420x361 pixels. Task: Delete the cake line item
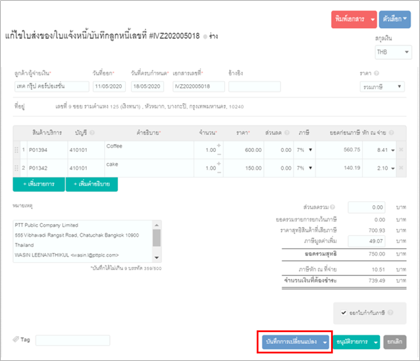tap(401, 168)
